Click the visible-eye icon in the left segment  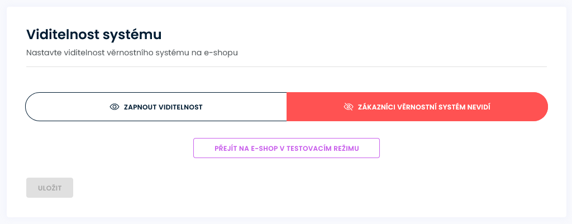click(115, 107)
